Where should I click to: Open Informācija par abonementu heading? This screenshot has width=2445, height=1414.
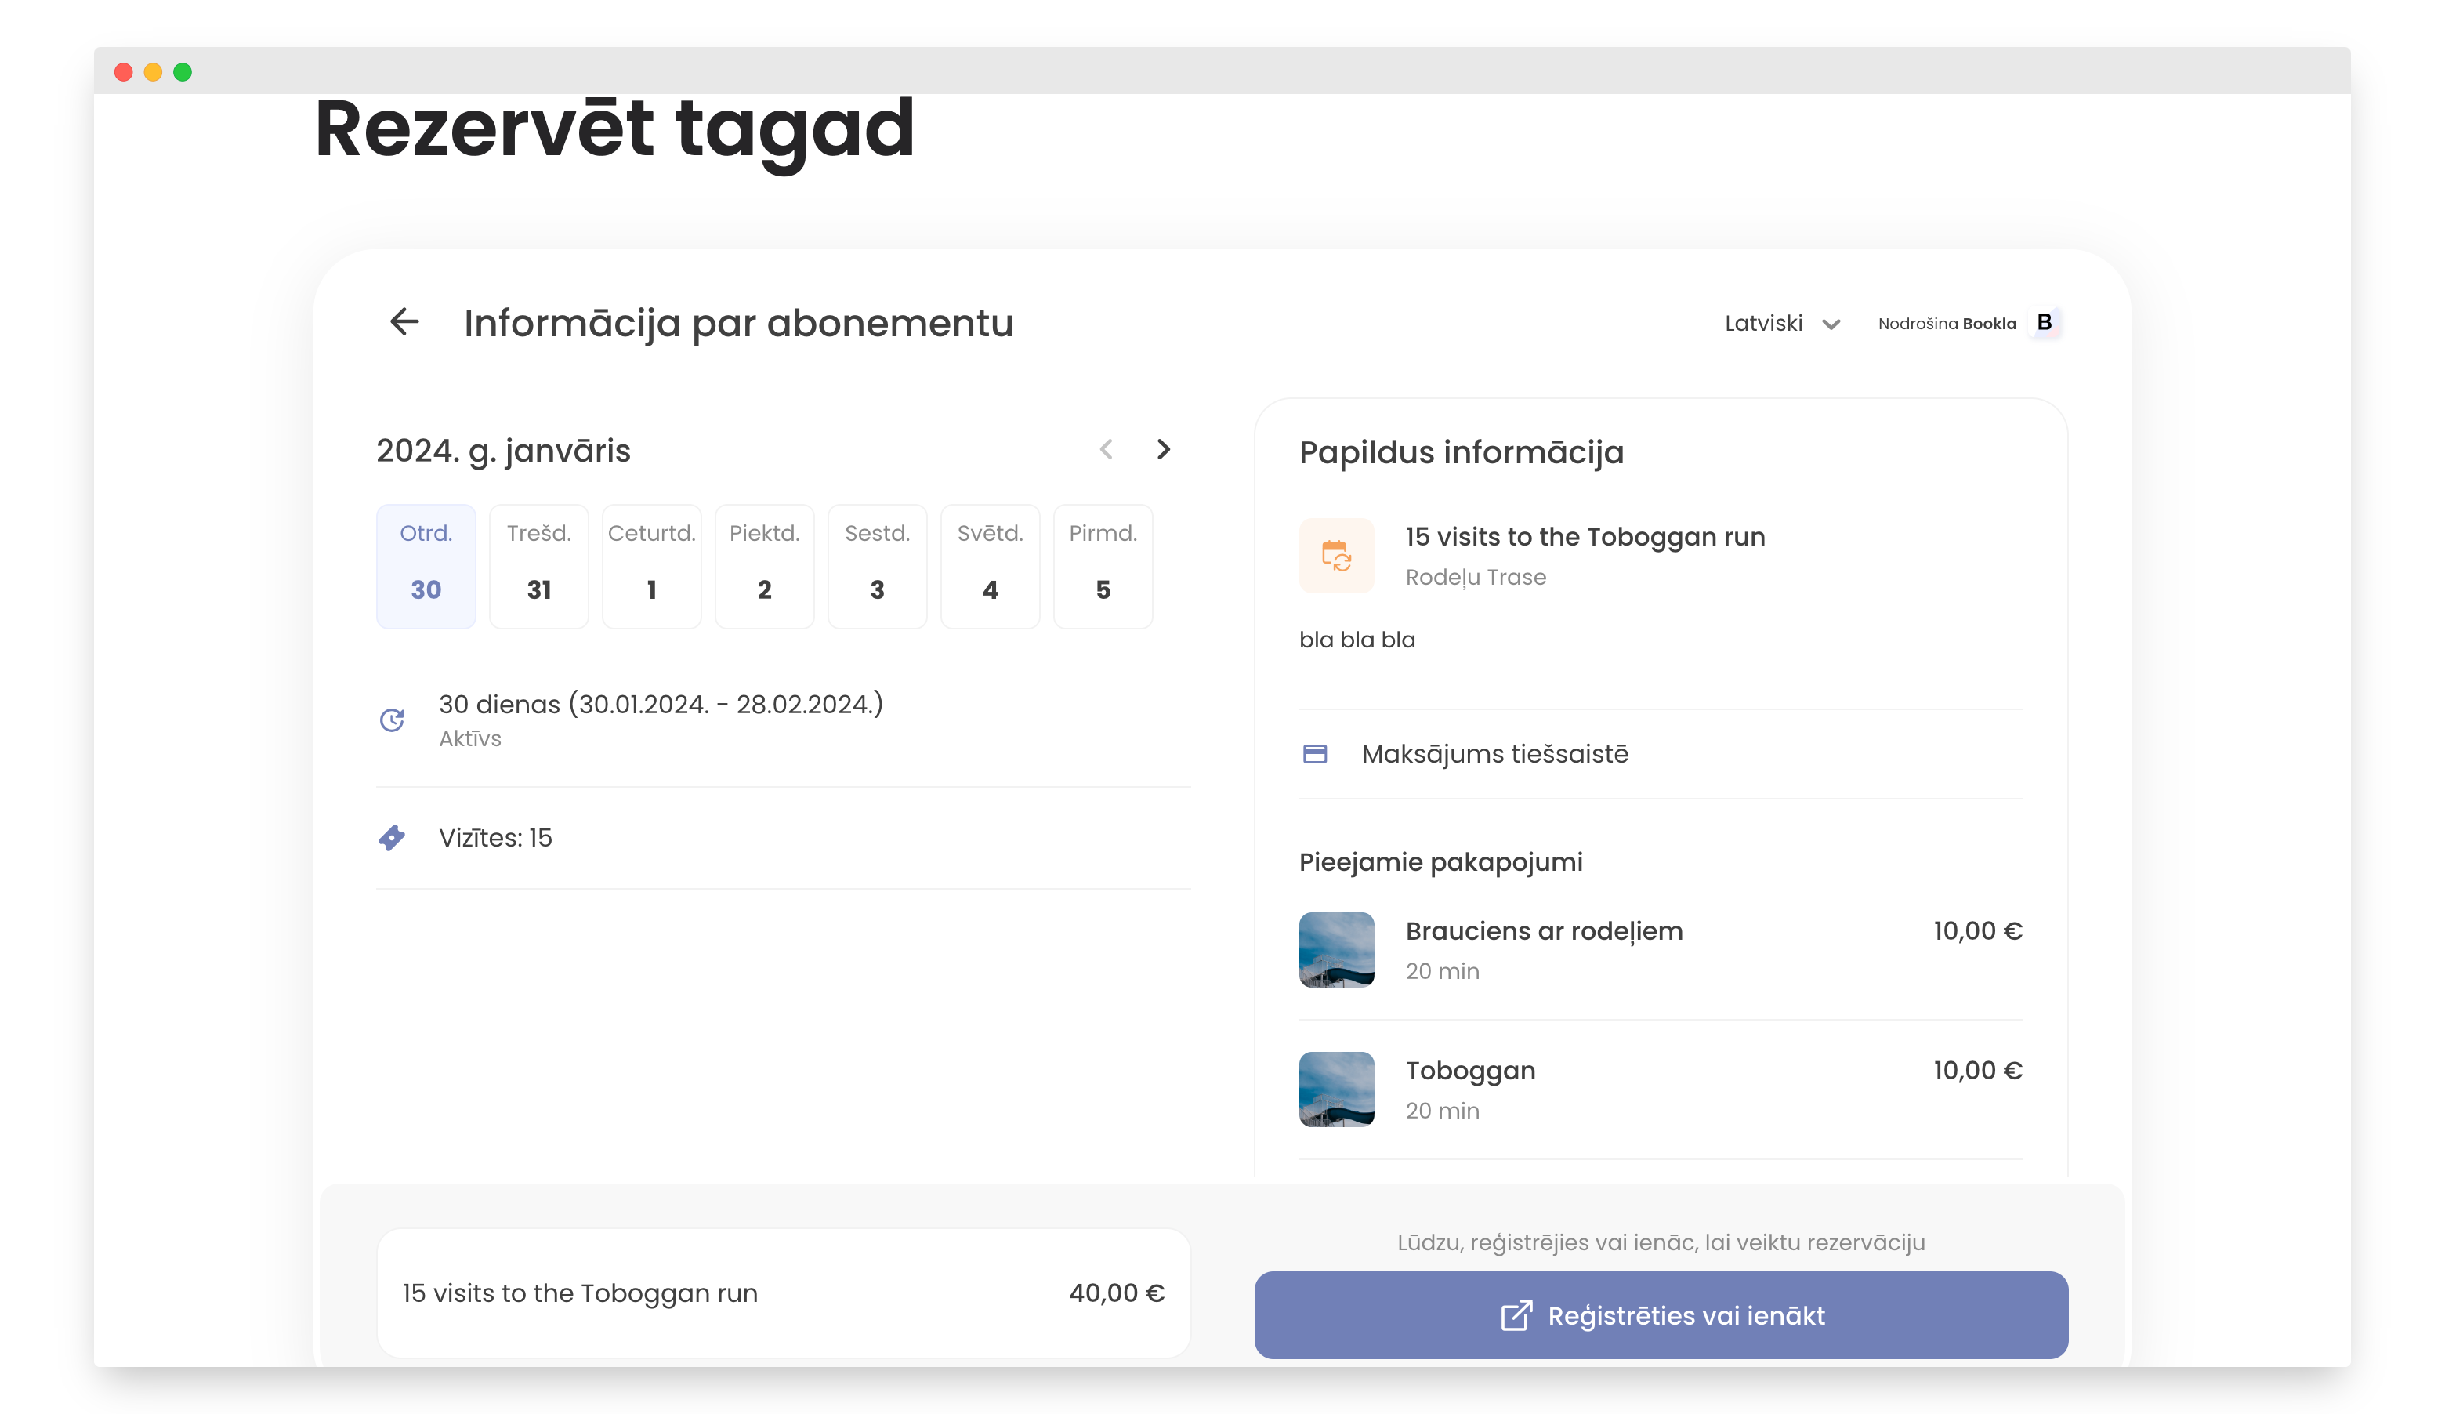tap(739, 322)
